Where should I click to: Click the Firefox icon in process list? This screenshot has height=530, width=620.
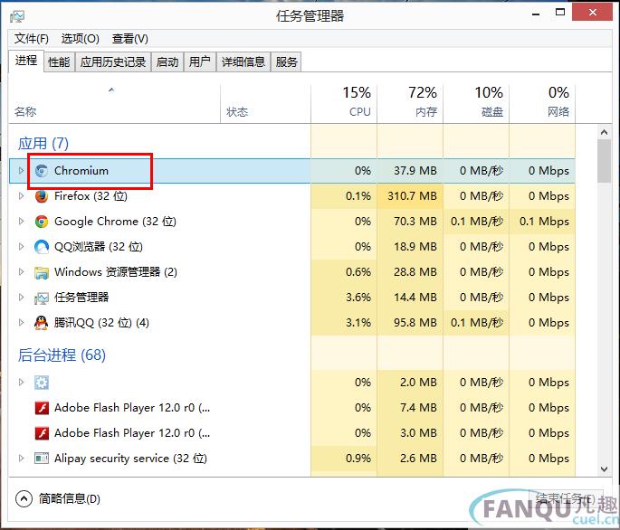click(x=42, y=196)
